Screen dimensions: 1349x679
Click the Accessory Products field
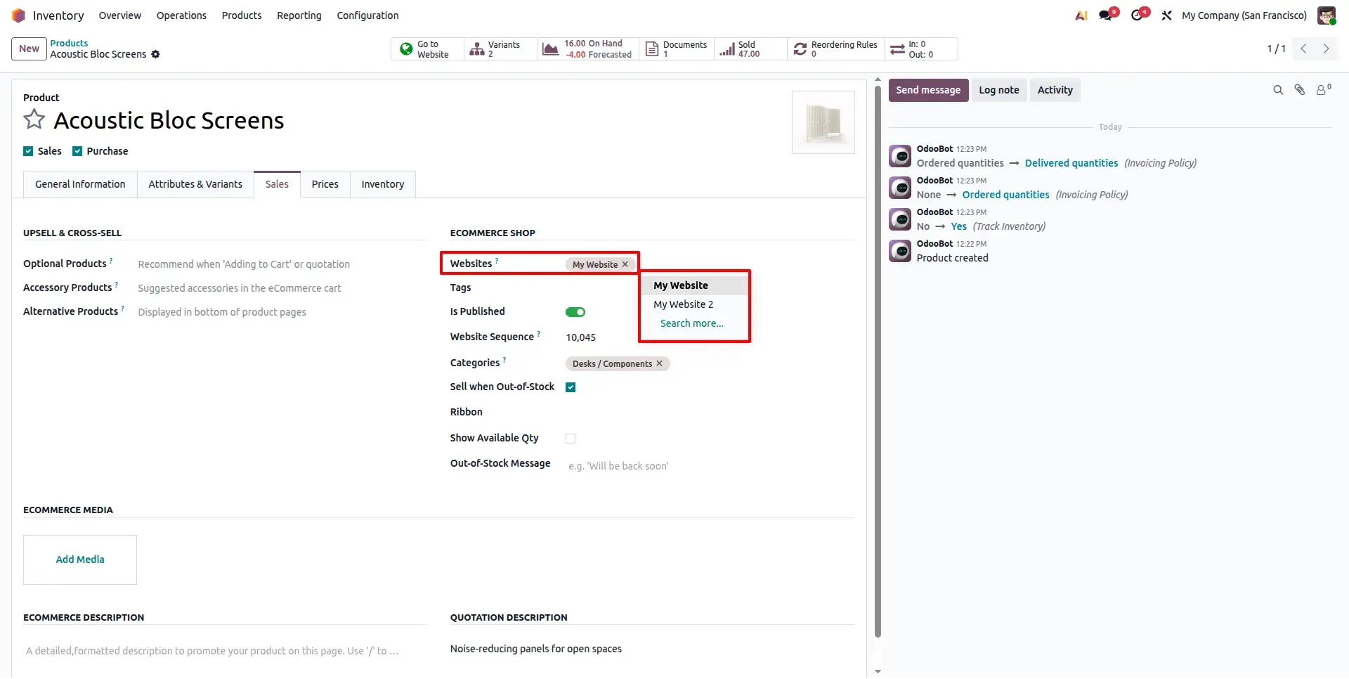(281, 288)
